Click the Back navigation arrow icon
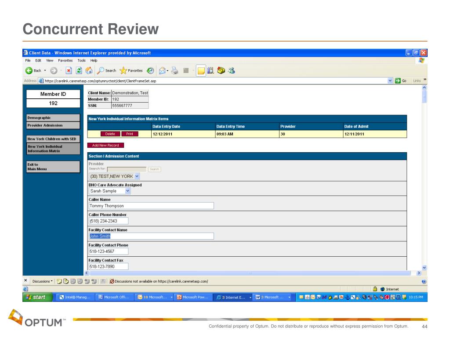Viewport: 450px width, 337px height. (x=29, y=71)
